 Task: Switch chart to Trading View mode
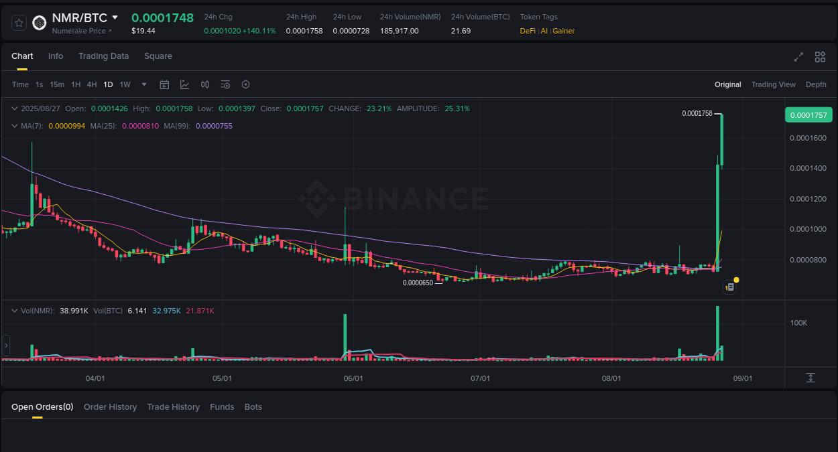(773, 84)
